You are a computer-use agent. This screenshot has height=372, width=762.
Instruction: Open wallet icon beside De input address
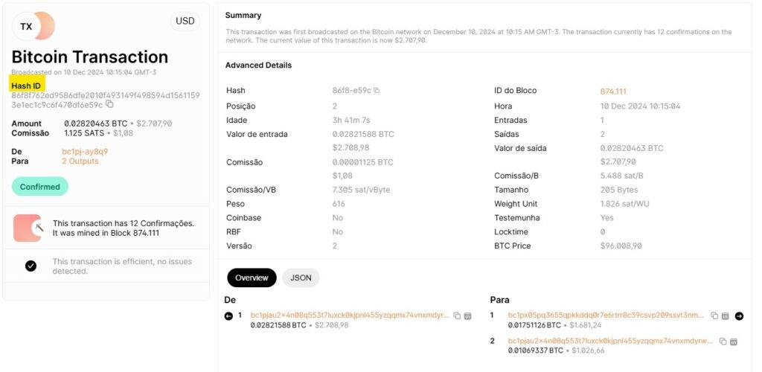(467, 315)
